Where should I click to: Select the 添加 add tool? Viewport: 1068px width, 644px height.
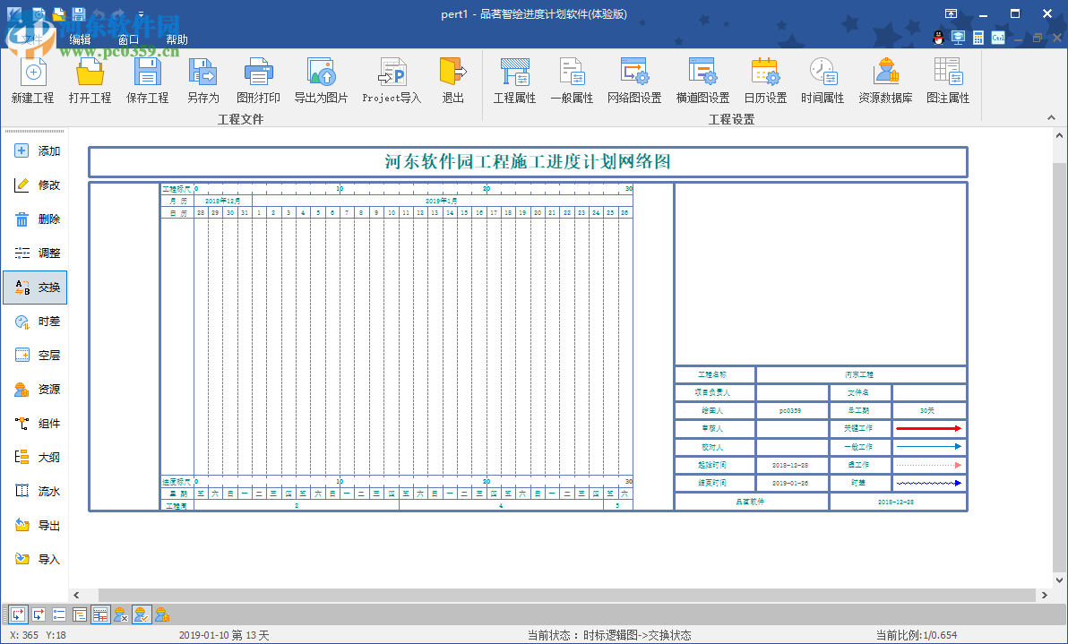point(36,151)
